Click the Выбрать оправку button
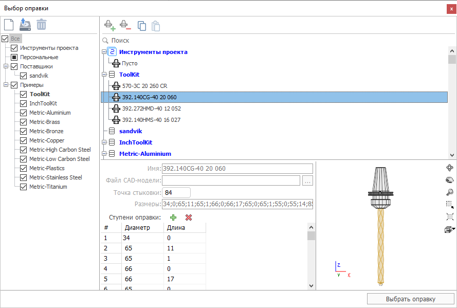 tap(410, 299)
